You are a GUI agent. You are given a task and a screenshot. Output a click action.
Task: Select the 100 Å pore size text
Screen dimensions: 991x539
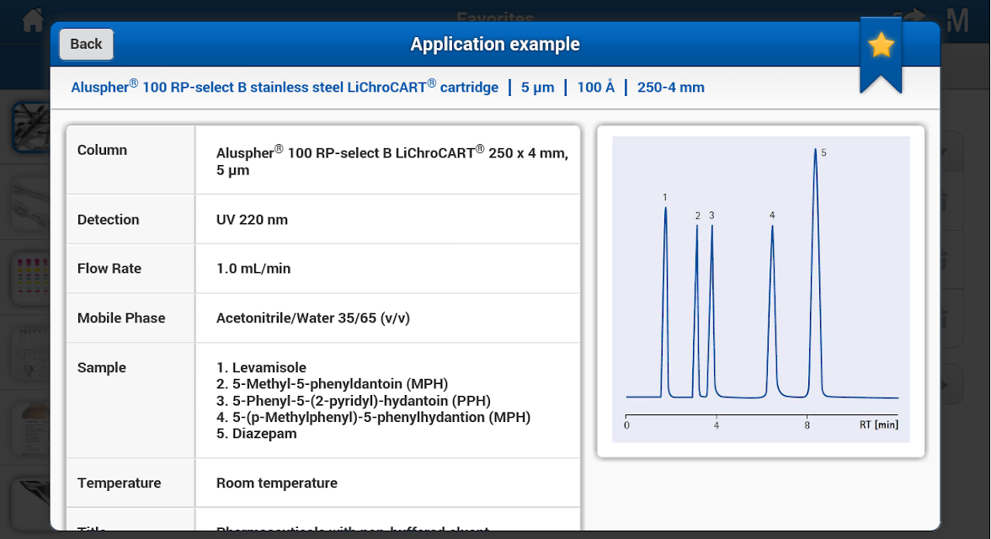coord(595,88)
